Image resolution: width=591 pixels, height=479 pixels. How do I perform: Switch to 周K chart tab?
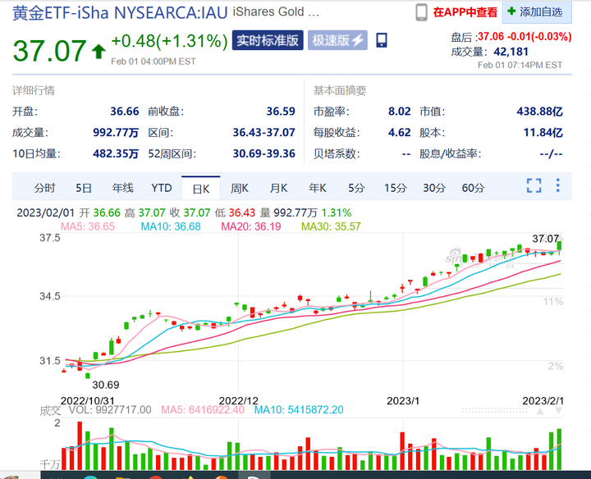(x=240, y=188)
